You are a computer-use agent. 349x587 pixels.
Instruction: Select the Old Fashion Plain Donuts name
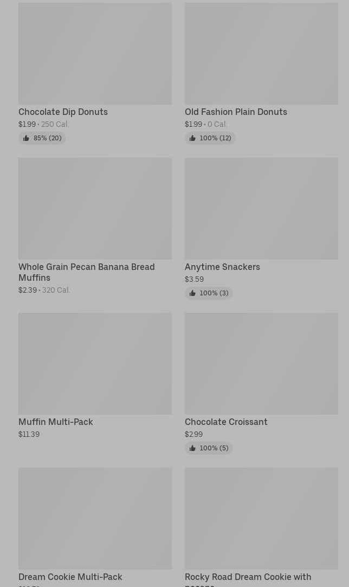[x=236, y=112]
